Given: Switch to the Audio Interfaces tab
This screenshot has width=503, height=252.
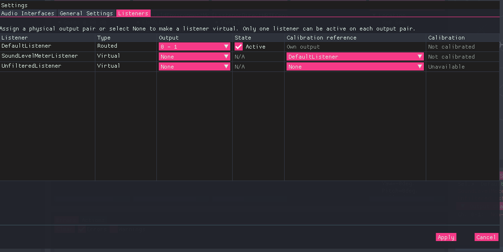Looking at the screenshot, I should (x=28, y=13).
